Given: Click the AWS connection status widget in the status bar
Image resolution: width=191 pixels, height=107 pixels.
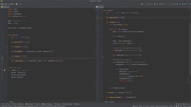Looking at the screenshot, I should [185, 106].
